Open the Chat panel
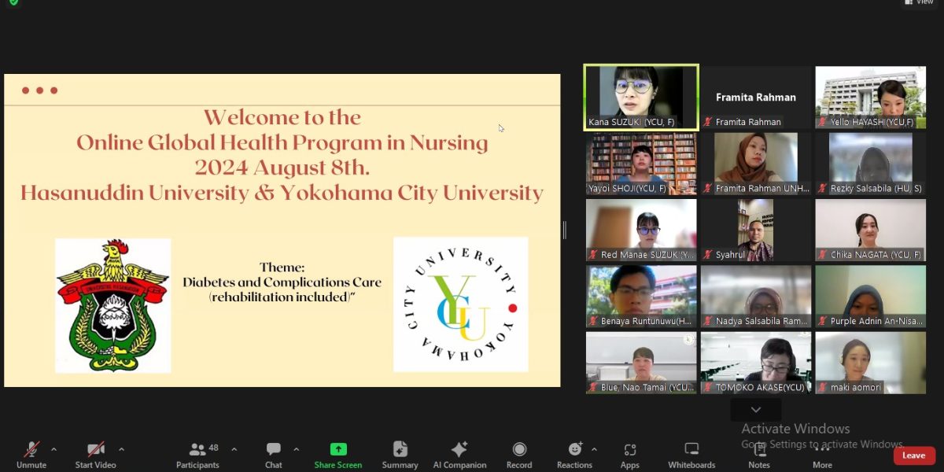Image resolution: width=944 pixels, height=472 pixels. pyautogui.click(x=273, y=454)
